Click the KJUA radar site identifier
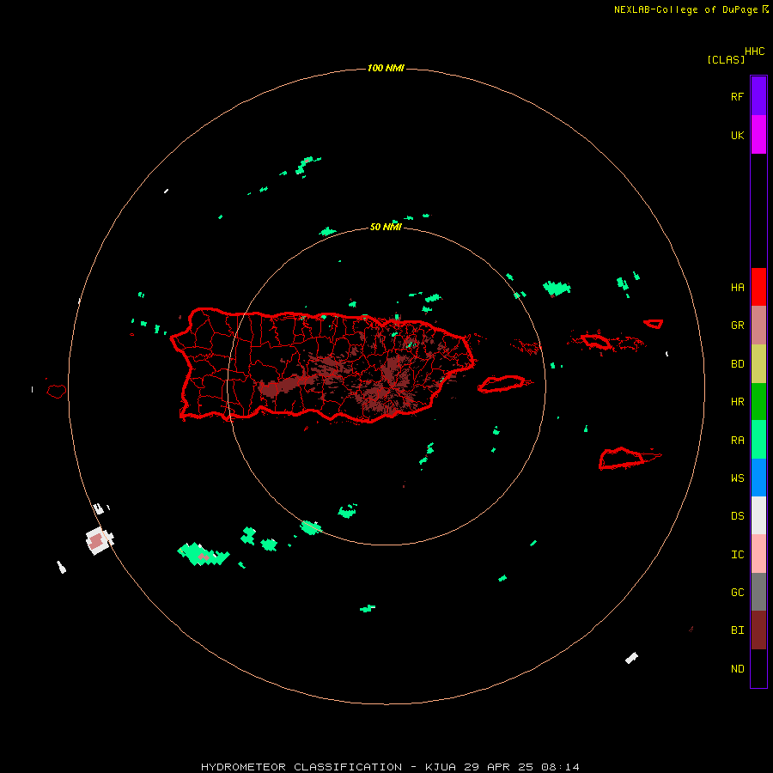 (x=441, y=767)
